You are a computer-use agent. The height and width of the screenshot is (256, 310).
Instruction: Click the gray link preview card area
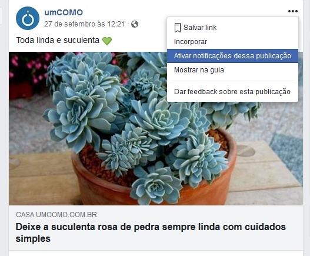156,228
